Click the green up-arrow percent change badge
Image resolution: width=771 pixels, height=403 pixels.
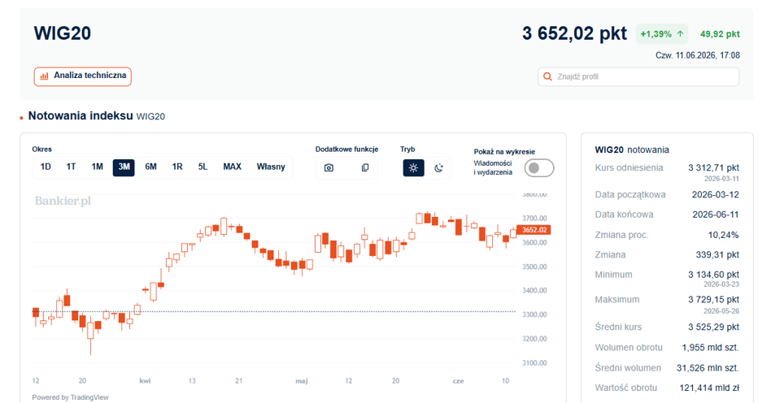(662, 34)
